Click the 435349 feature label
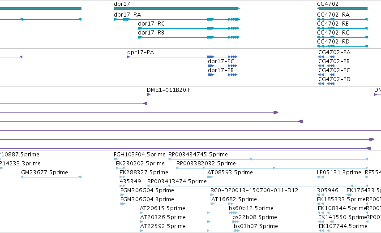The width and height of the screenshot is (381, 233). pyautogui.click(x=130, y=181)
